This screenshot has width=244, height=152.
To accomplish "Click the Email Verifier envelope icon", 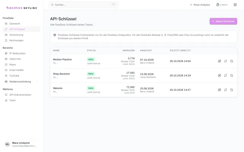I will [6, 70].
